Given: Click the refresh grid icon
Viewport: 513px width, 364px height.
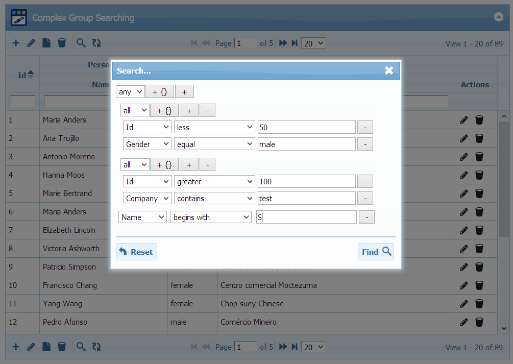Looking at the screenshot, I should pyautogui.click(x=96, y=43).
